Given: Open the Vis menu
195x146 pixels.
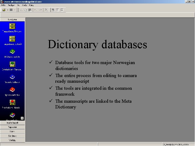Looking at the screenshot, I should click(18, 5).
